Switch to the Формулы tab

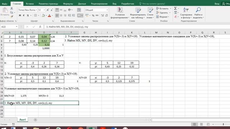coord(68,4)
